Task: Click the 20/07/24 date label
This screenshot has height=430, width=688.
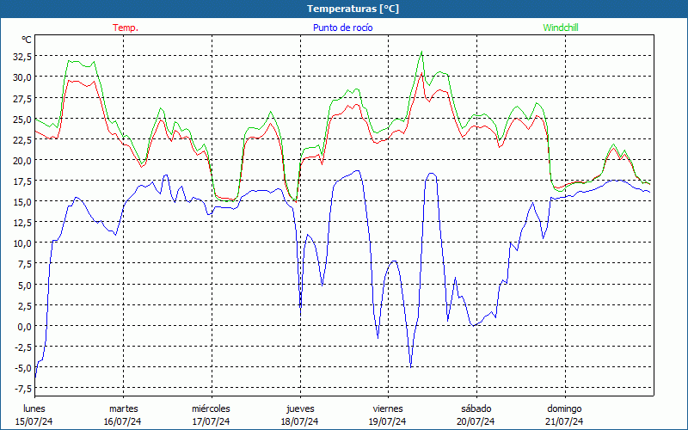Action: pos(476,421)
